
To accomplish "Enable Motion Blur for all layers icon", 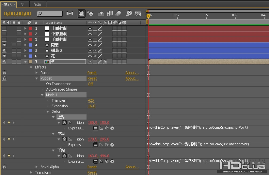I will coord(118,13).
